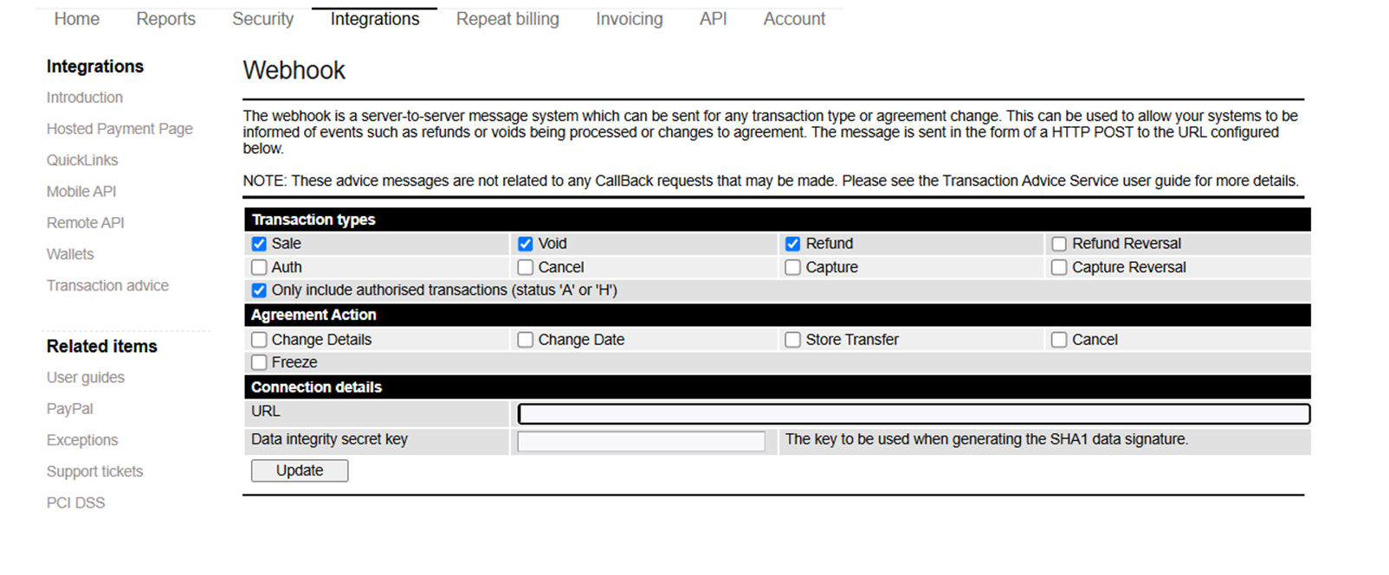Tick the Capture Reversal checkbox
Viewport: 1389px width, 575px height.
pyautogui.click(x=1059, y=268)
